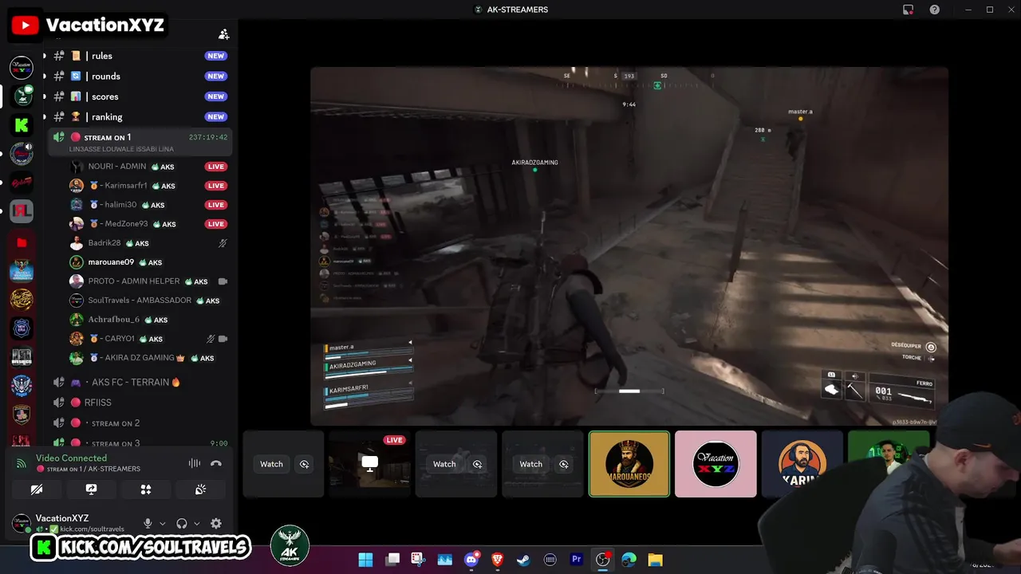Select AKIRA DZ GAMING user row
Image resolution: width=1021 pixels, height=574 pixels.
pos(149,358)
